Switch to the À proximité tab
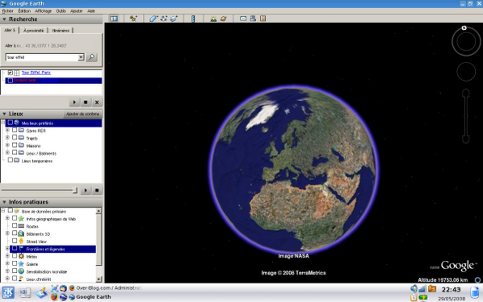This screenshot has width=483, height=302. (34, 31)
